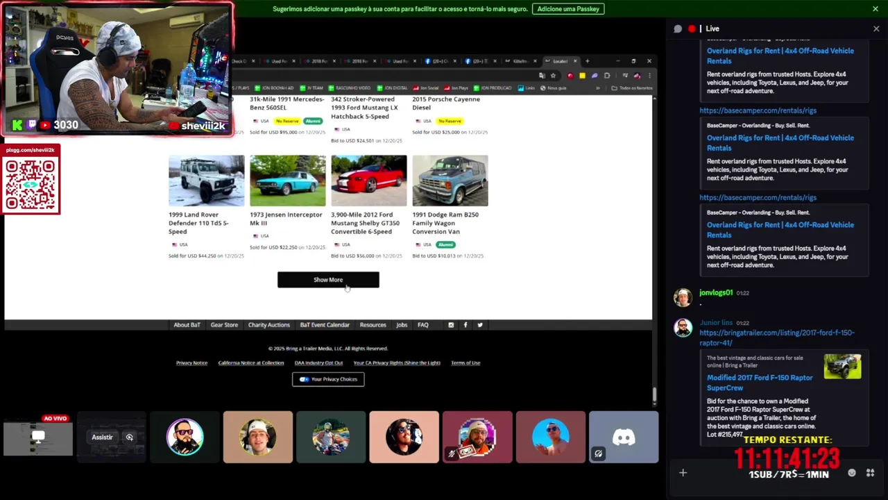
Task: Open a new browser tab with plus button
Action: coord(587,61)
